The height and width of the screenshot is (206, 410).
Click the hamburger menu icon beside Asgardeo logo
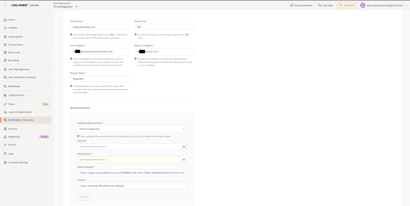click(5, 5)
